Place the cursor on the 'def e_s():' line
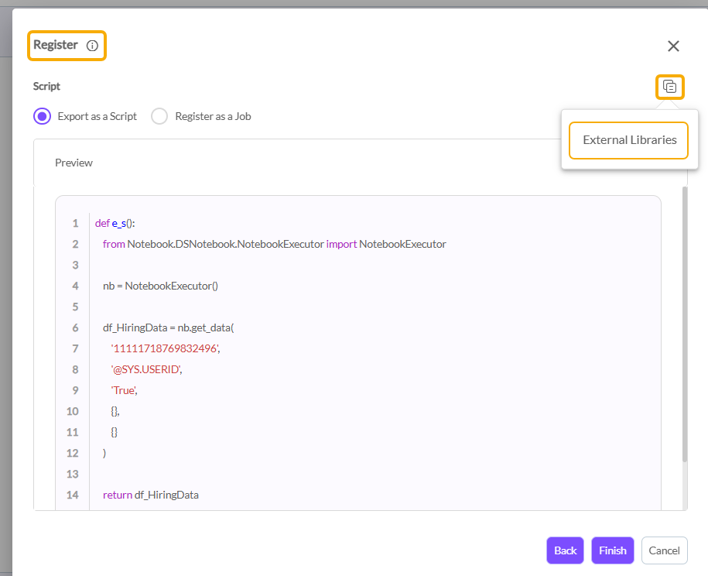 click(115, 223)
